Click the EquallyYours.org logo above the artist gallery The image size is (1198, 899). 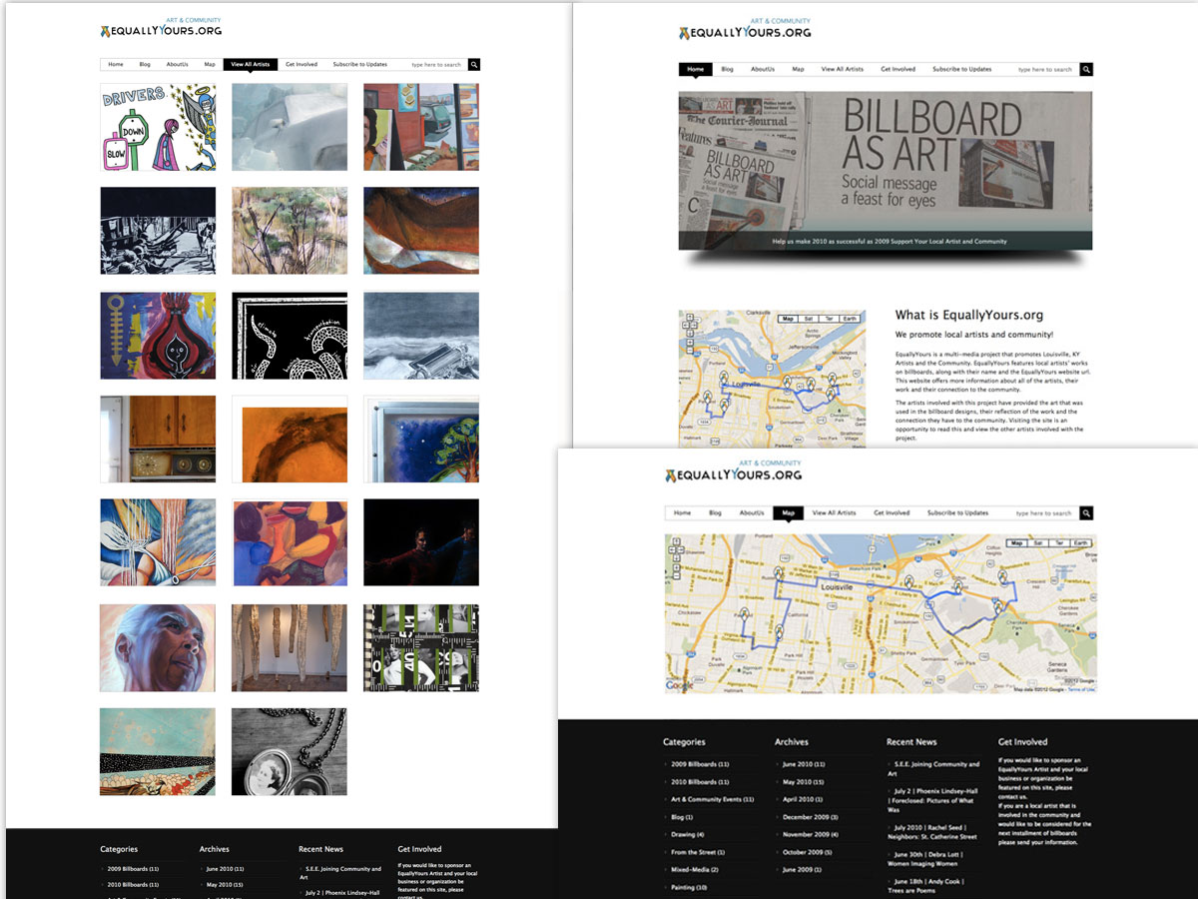tap(161, 30)
